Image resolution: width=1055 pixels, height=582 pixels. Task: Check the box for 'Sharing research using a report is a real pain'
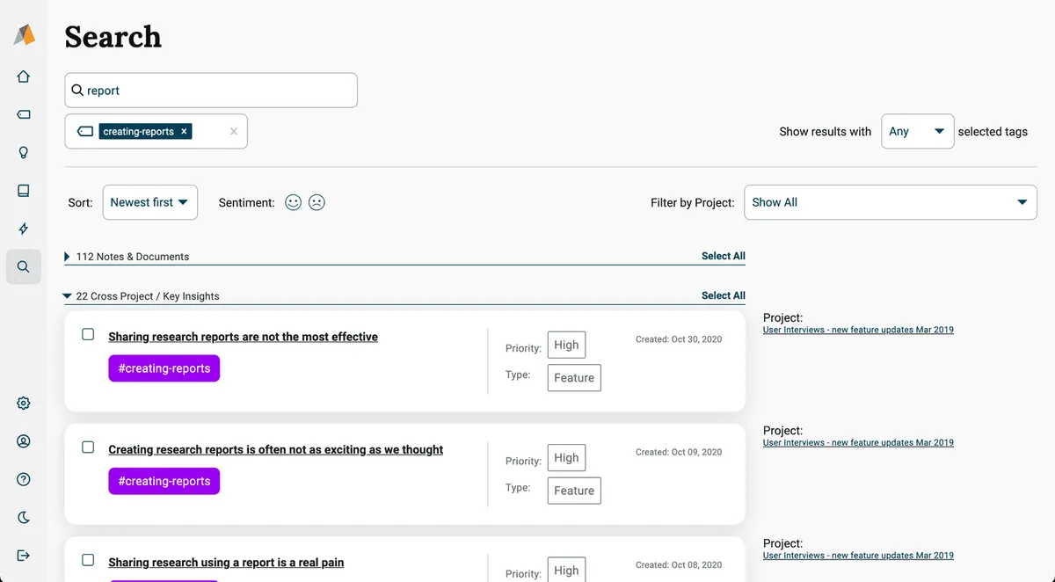click(88, 560)
